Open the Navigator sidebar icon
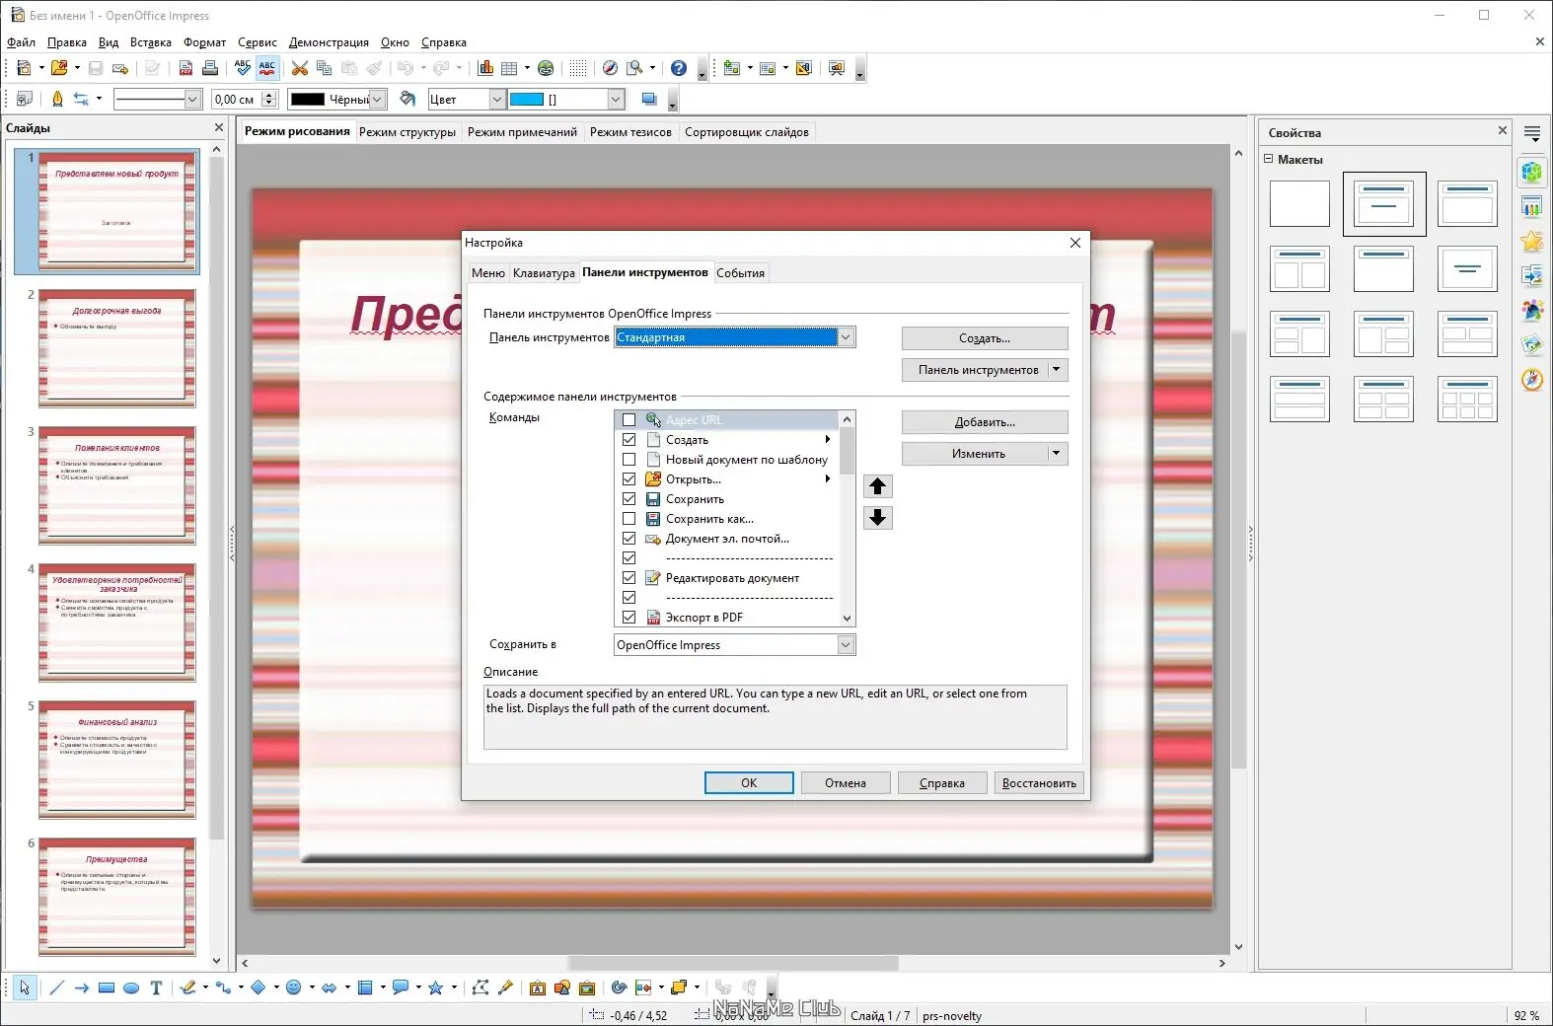1553x1026 pixels. click(1531, 380)
